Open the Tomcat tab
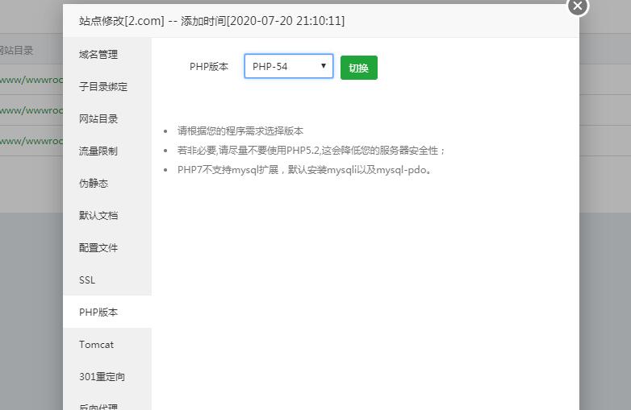 [107, 344]
